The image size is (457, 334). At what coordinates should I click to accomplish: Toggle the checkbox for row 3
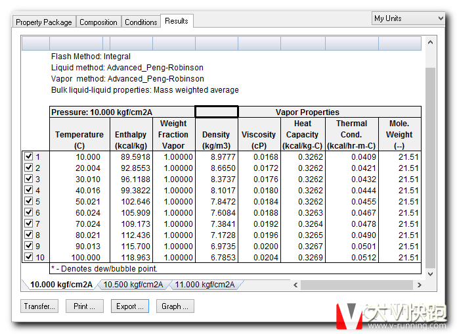[29, 178]
